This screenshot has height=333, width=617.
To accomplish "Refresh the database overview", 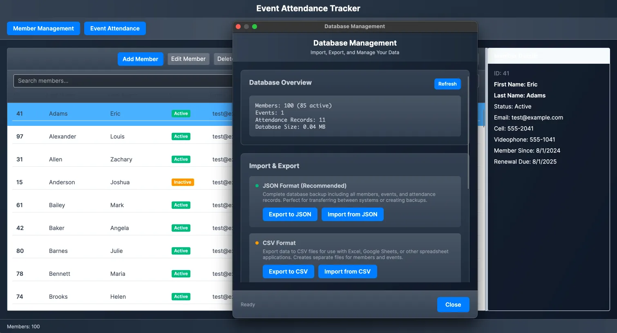I will coord(447,84).
